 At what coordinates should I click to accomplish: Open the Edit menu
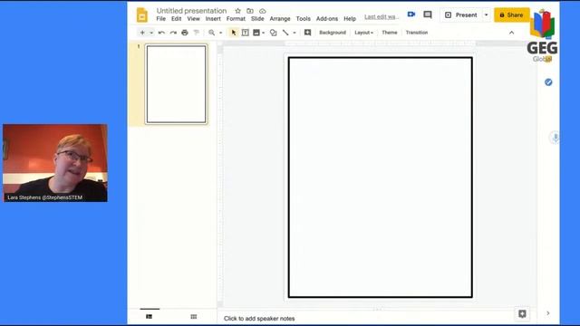[176, 18]
